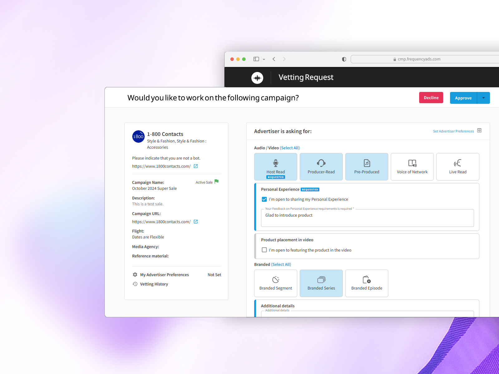Click the Personal Experience feedback text field
The image size is (499, 374).
click(x=367, y=218)
